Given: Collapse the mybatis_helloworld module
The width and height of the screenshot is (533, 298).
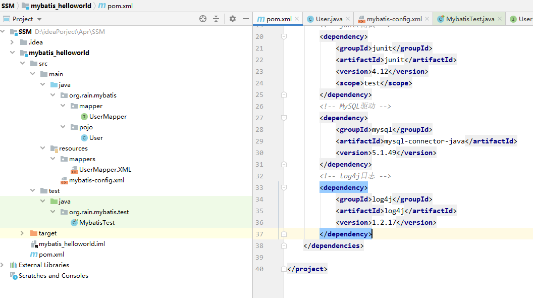Looking at the screenshot, I should (12, 53).
